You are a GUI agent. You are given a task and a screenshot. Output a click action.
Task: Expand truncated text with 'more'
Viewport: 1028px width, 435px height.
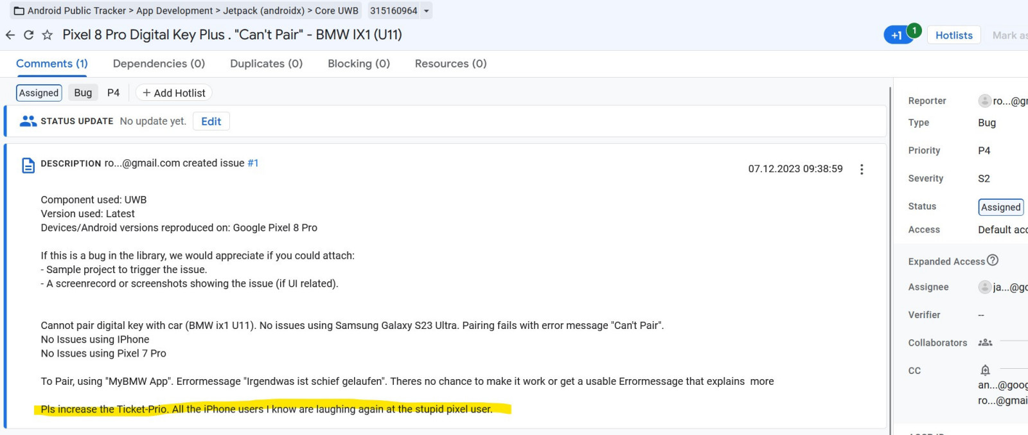coord(762,381)
